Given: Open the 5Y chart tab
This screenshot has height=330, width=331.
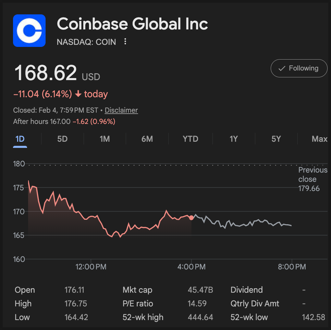Looking at the screenshot, I should click(x=276, y=139).
